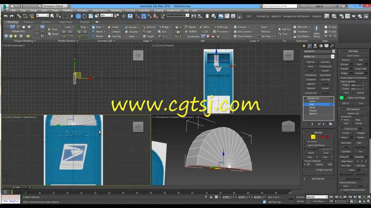This screenshot has width=371, height=208.
Task: Click Cap Poly in the ribbon
Action: pos(114,37)
